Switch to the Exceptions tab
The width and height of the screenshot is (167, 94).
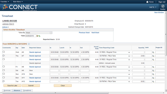pyautogui.click(x=27, y=91)
